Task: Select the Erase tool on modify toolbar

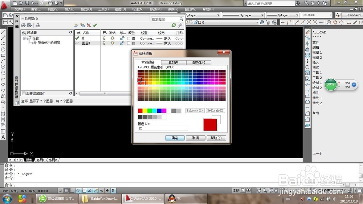Action: point(307,32)
